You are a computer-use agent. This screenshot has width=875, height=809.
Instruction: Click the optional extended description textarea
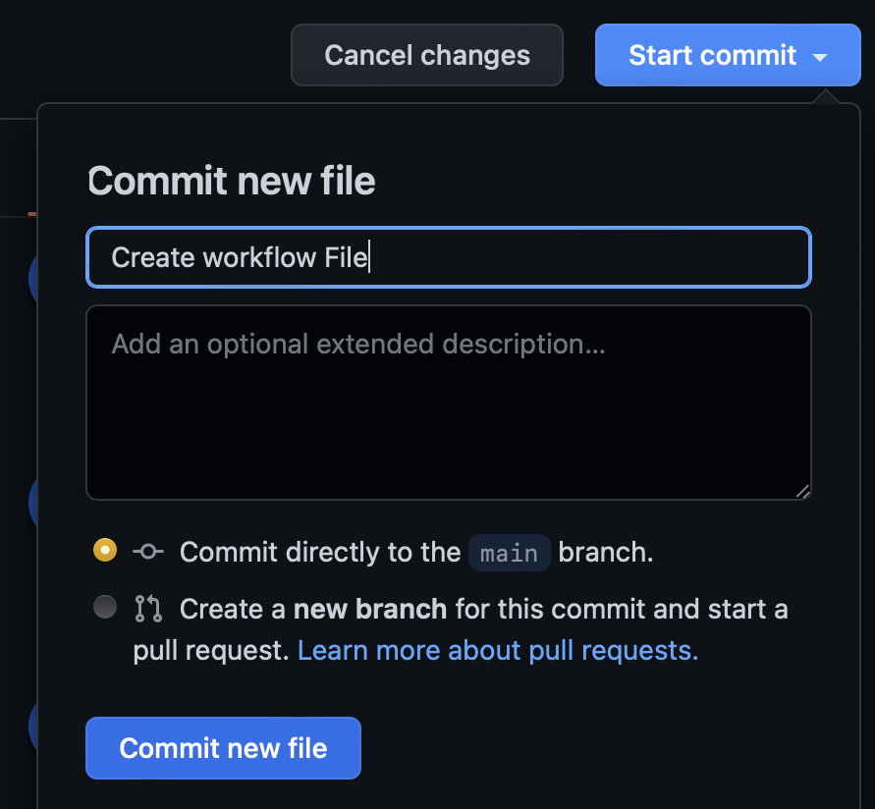click(448, 403)
